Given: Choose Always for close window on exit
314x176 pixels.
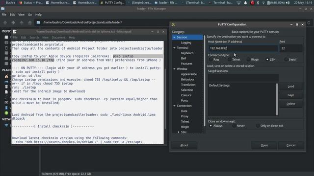Looking at the screenshot, I should (210, 126).
